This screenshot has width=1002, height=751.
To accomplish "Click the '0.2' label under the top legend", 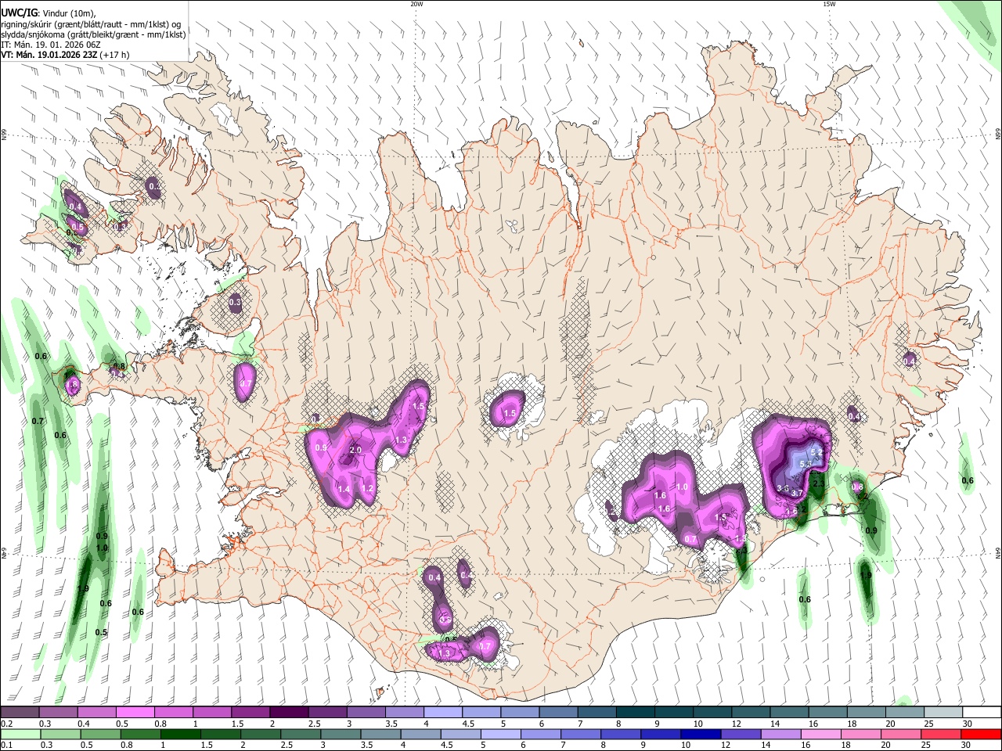I will coord(6,724).
